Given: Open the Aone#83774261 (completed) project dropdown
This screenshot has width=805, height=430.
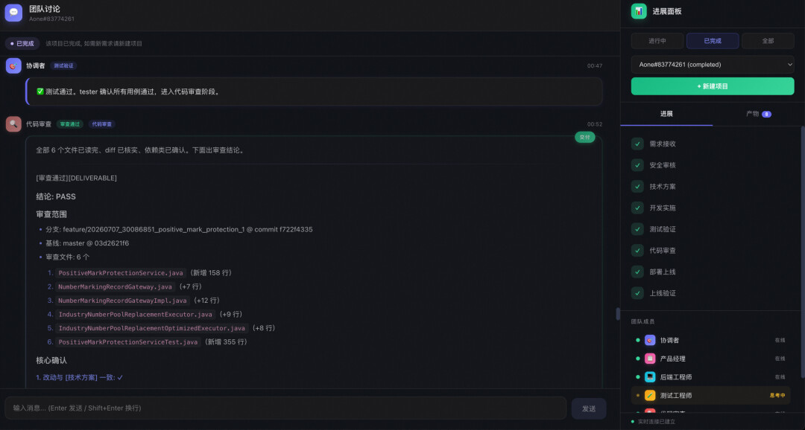Looking at the screenshot, I should [713, 65].
